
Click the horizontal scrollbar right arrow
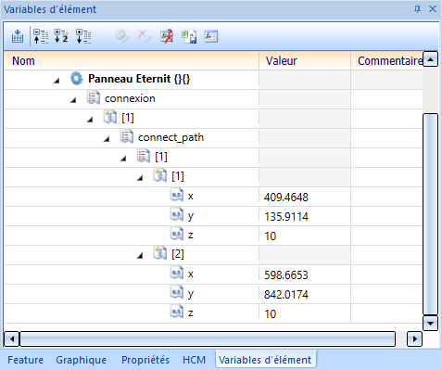415,339
